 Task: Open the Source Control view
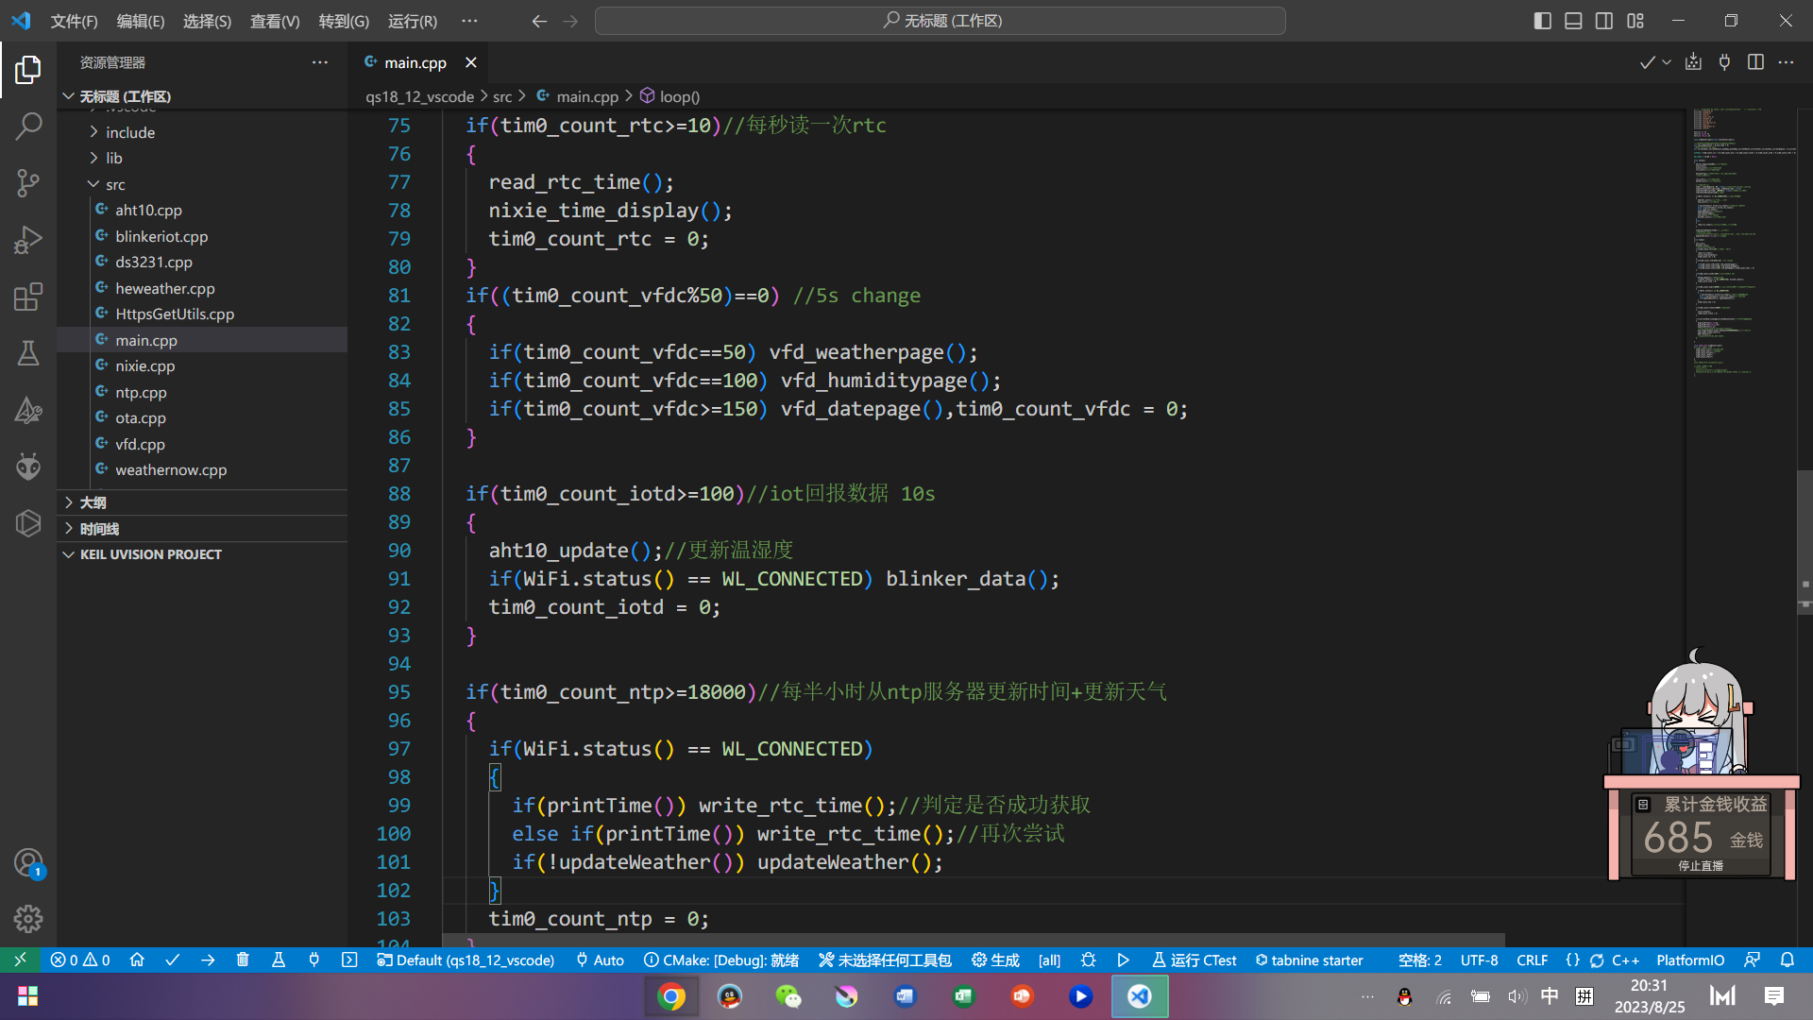[28, 182]
